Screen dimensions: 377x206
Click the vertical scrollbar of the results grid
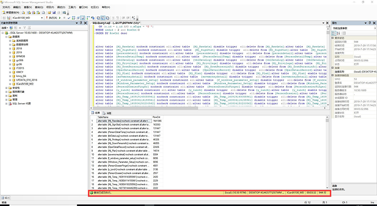[327, 152]
